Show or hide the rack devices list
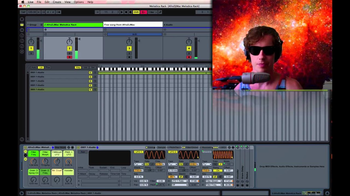Screen dimensions: 350x196 point(25,159)
